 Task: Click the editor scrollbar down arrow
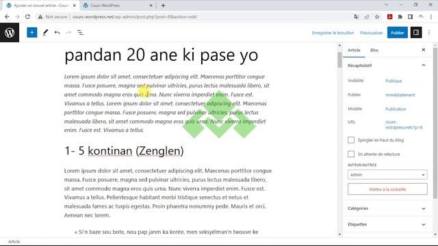[x=339, y=234]
